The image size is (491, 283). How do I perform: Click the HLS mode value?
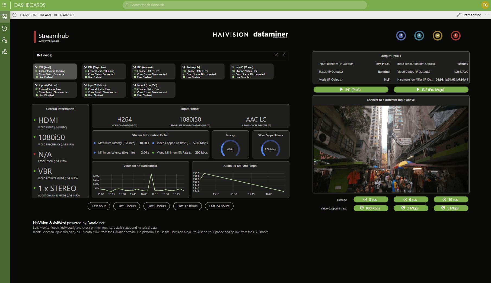(x=387, y=80)
